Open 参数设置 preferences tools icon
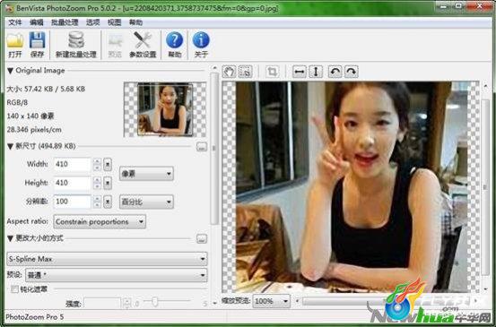The height and width of the screenshot is (327, 496). 143,45
